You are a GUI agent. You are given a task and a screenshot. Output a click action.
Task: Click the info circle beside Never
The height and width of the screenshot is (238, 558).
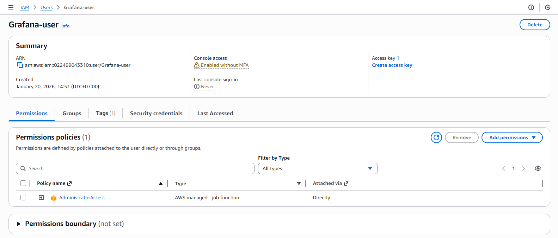click(197, 86)
